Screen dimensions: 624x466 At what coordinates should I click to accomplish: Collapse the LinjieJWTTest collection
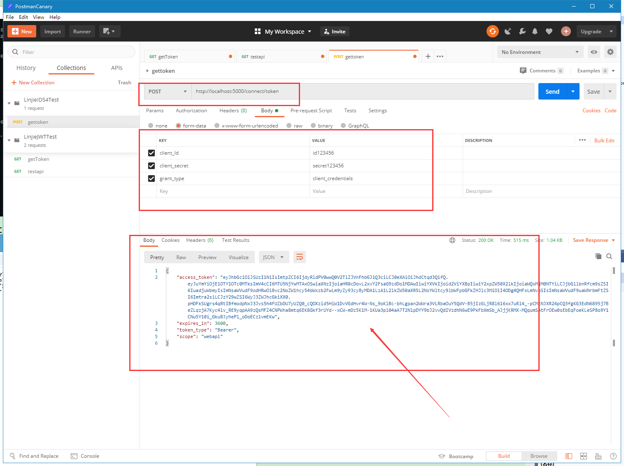(9, 140)
